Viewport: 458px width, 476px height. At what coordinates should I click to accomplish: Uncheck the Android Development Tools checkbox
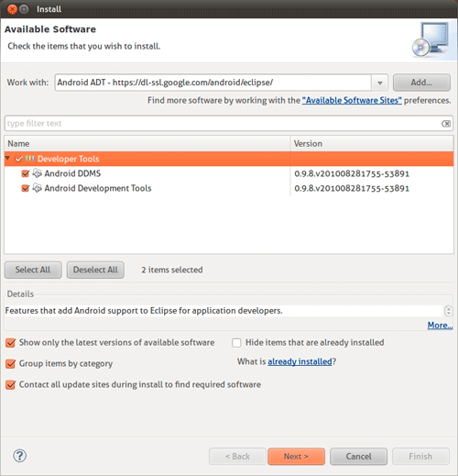pyautogui.click(x=26, y=188)
